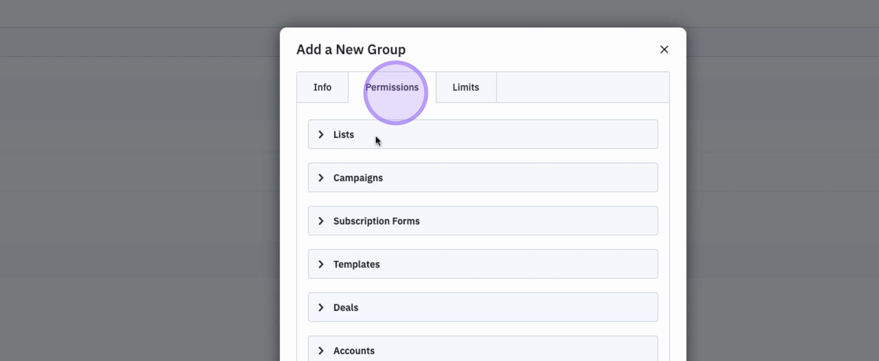Open the Subscription Forms section label
This screenshot has height=361, width=879.
click(x=376, y=221)
